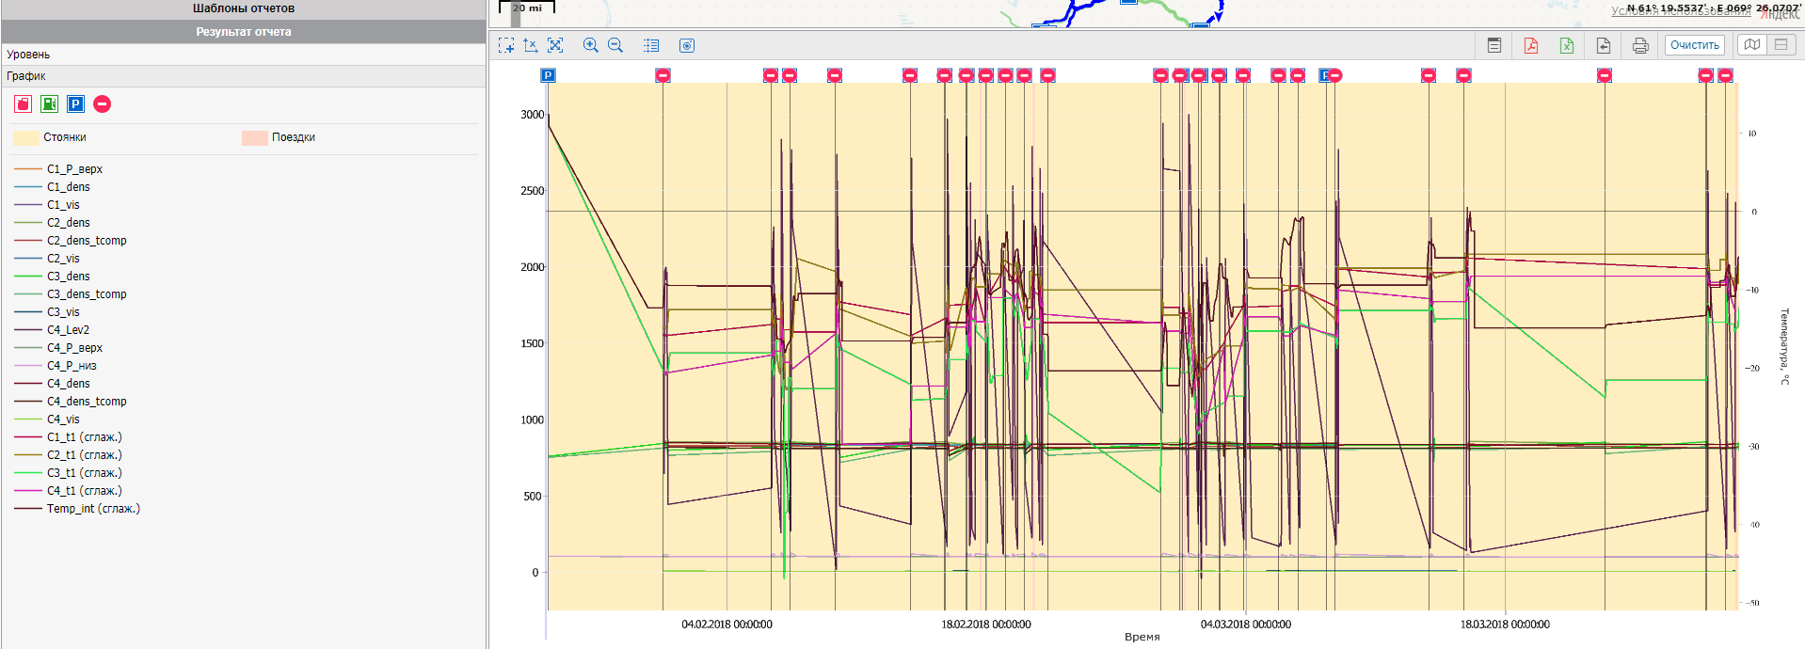1805x649 pixels.
Task: Click the X-axis zoom tool
Action: tap(531, 45)
